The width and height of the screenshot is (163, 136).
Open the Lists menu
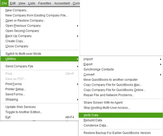point(32,3)
